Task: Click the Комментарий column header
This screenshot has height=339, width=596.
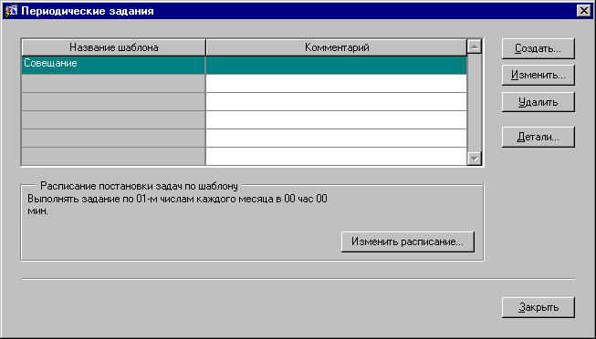Action: click(337, 47)
